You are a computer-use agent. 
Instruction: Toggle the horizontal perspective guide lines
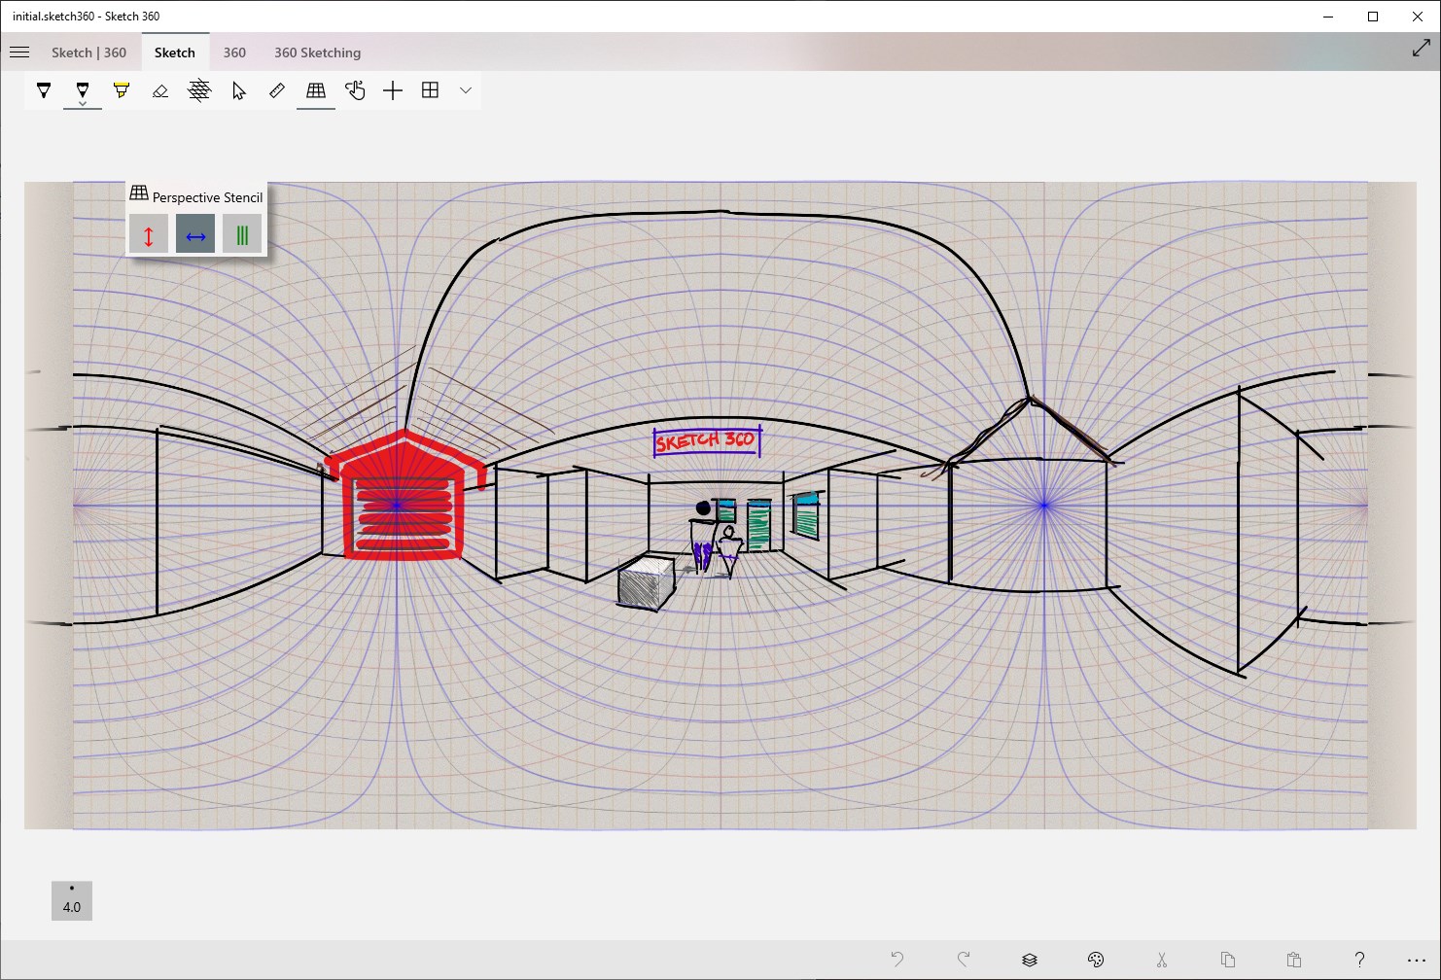point(194,233)
